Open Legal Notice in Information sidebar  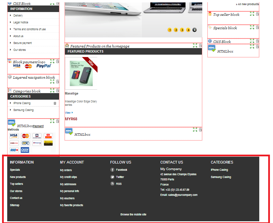coord(21,22)
